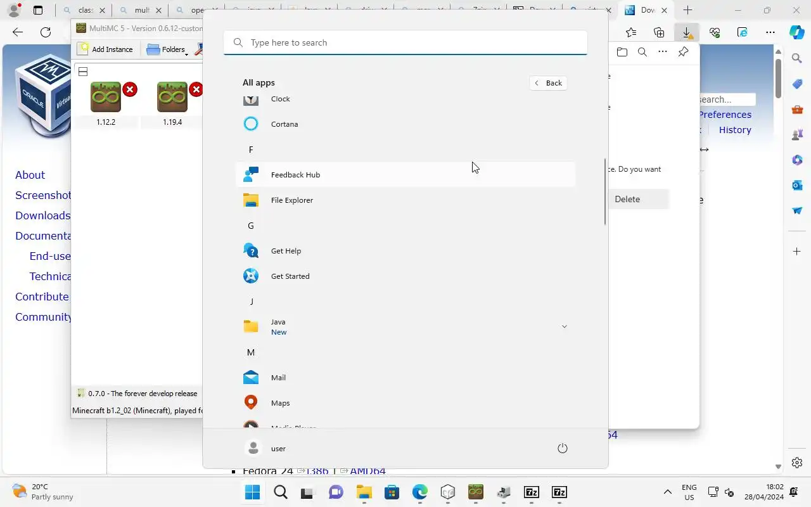Launch the Get Started app
The image size is (811, 507).
(405, 276)
